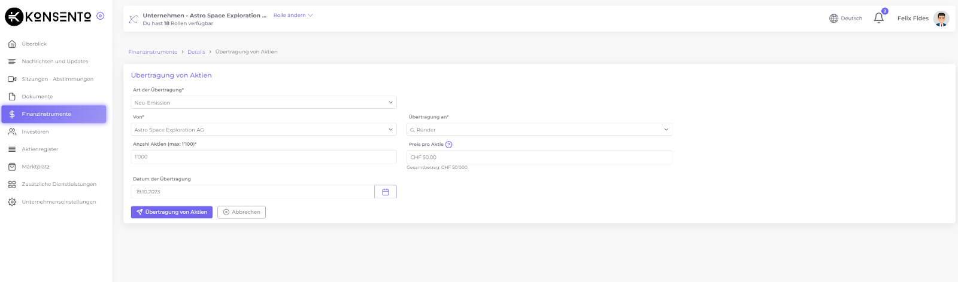The image size is (958, 282).
Task: Click the Konsento logo
Action: [48, 17]
